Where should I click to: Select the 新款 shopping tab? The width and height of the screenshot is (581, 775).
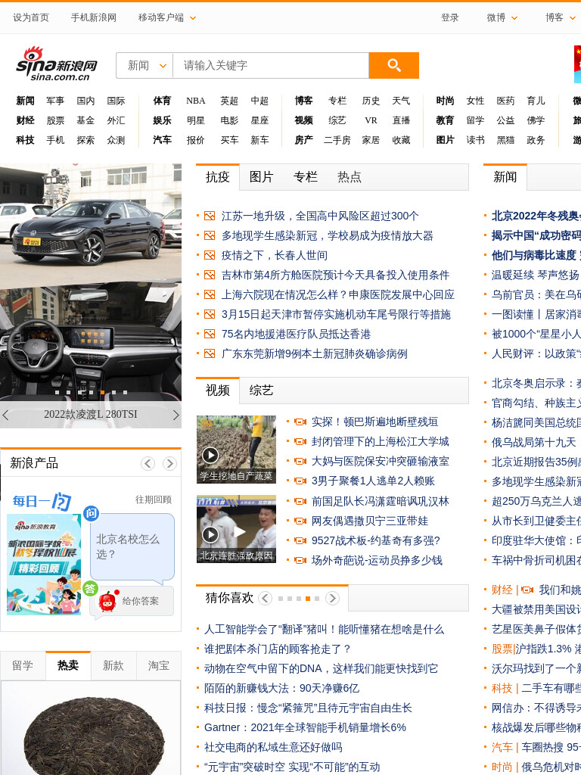pyautogui.click(x=113, y=666)
